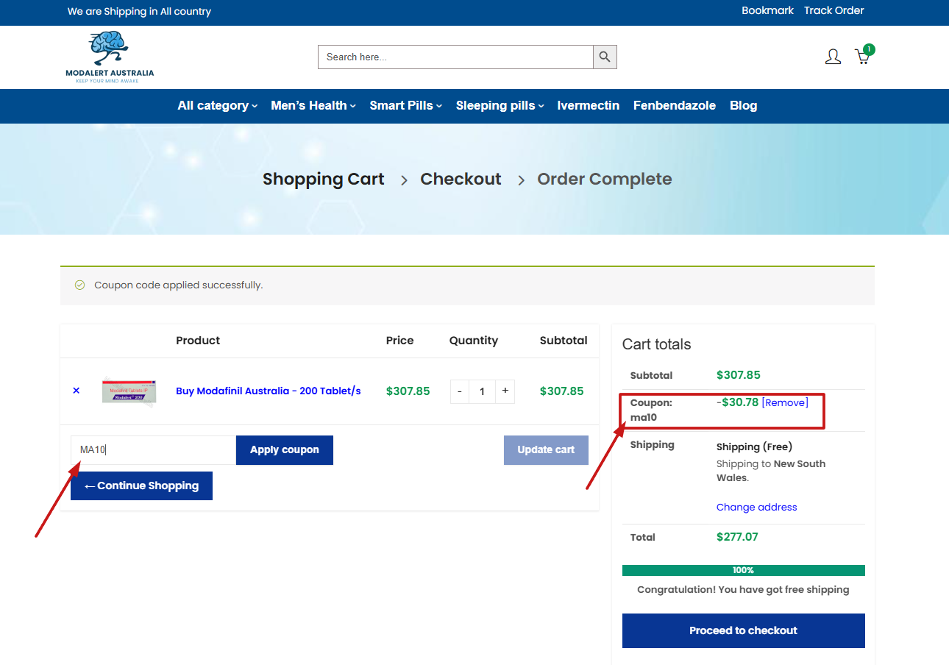Remove product with the blue X icon
Image resolution: width=949 pixels, height=665 pixels.
(76, 391)
